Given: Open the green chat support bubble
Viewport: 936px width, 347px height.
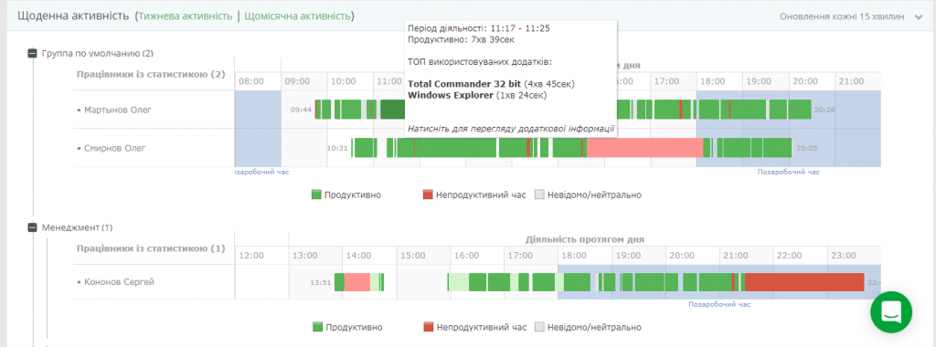Looking at the screenshot, I should click(891, 311).
